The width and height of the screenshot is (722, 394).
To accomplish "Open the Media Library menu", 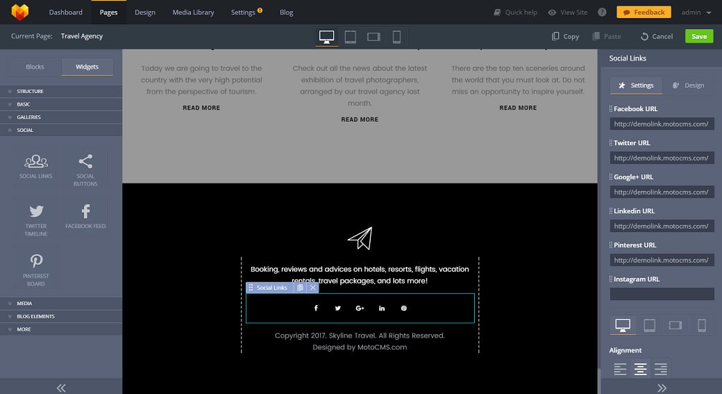I will pos(193,13).
